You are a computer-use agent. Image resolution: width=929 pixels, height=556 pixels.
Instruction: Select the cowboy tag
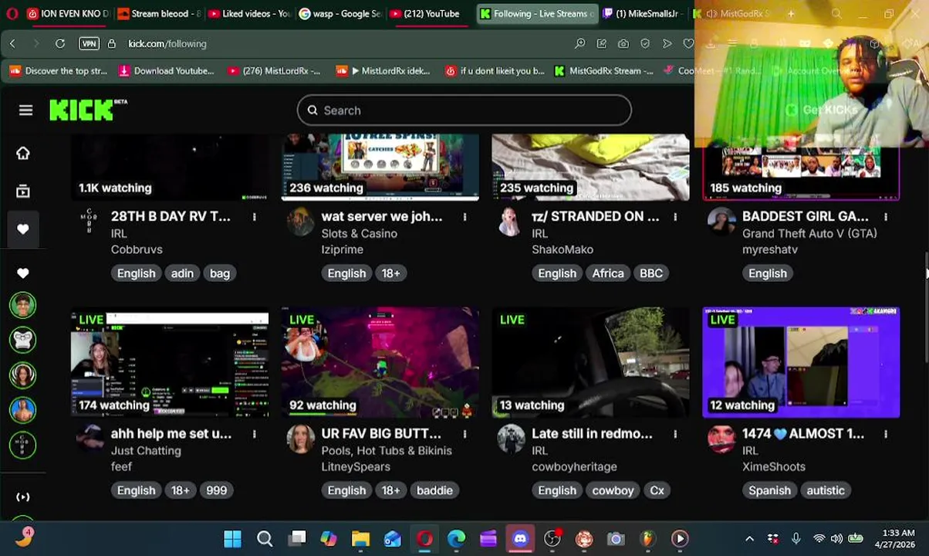pyautogui.click(x=613, y=490)
